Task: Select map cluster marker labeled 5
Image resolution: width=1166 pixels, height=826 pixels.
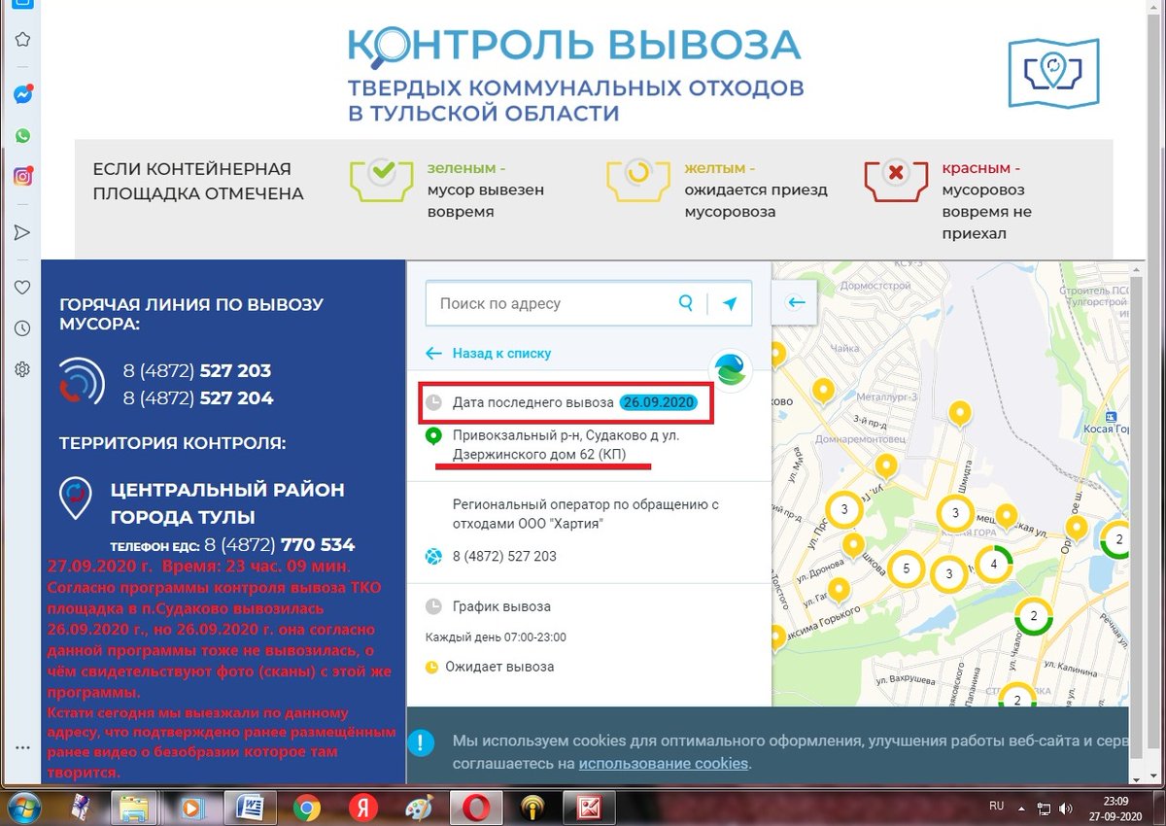Action: (906, 568)
